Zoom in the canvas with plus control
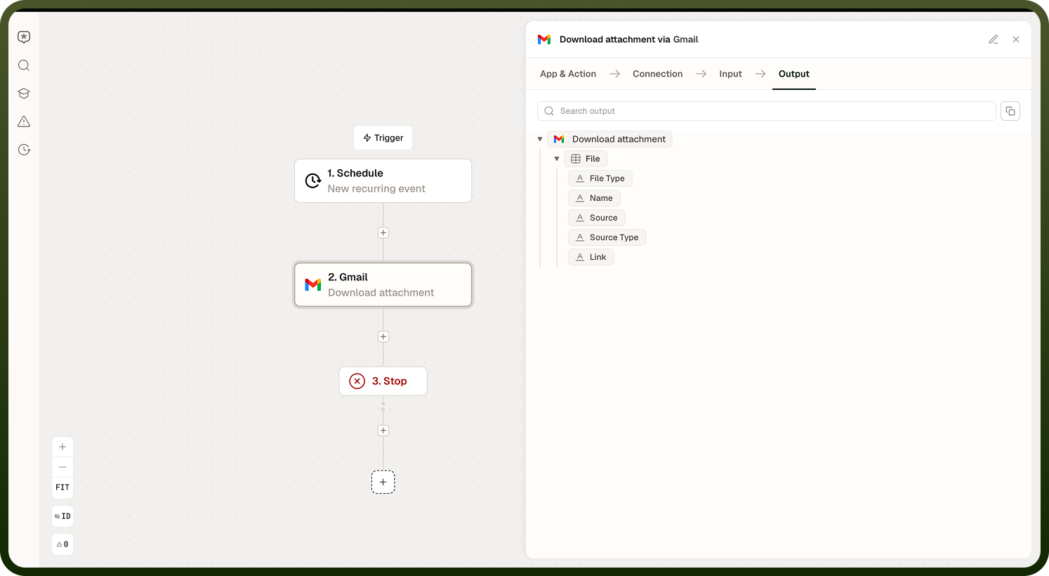 pos(62,447)
